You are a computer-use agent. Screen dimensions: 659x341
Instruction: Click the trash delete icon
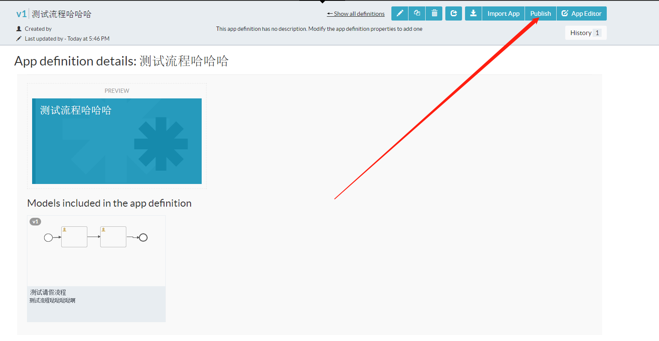[434, 14]
